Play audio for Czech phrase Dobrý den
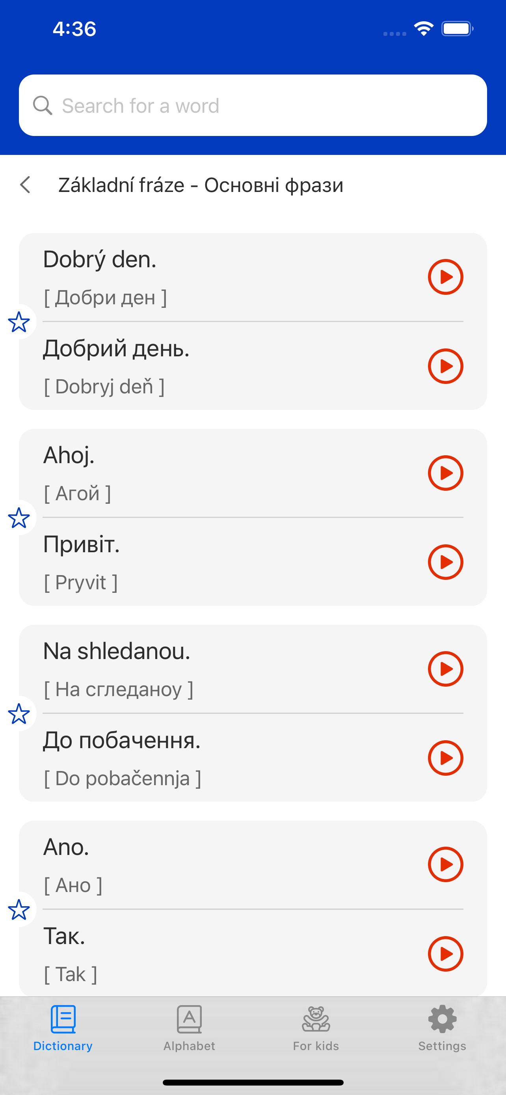Screen dimensions: 506x1095 pos(445,277)
